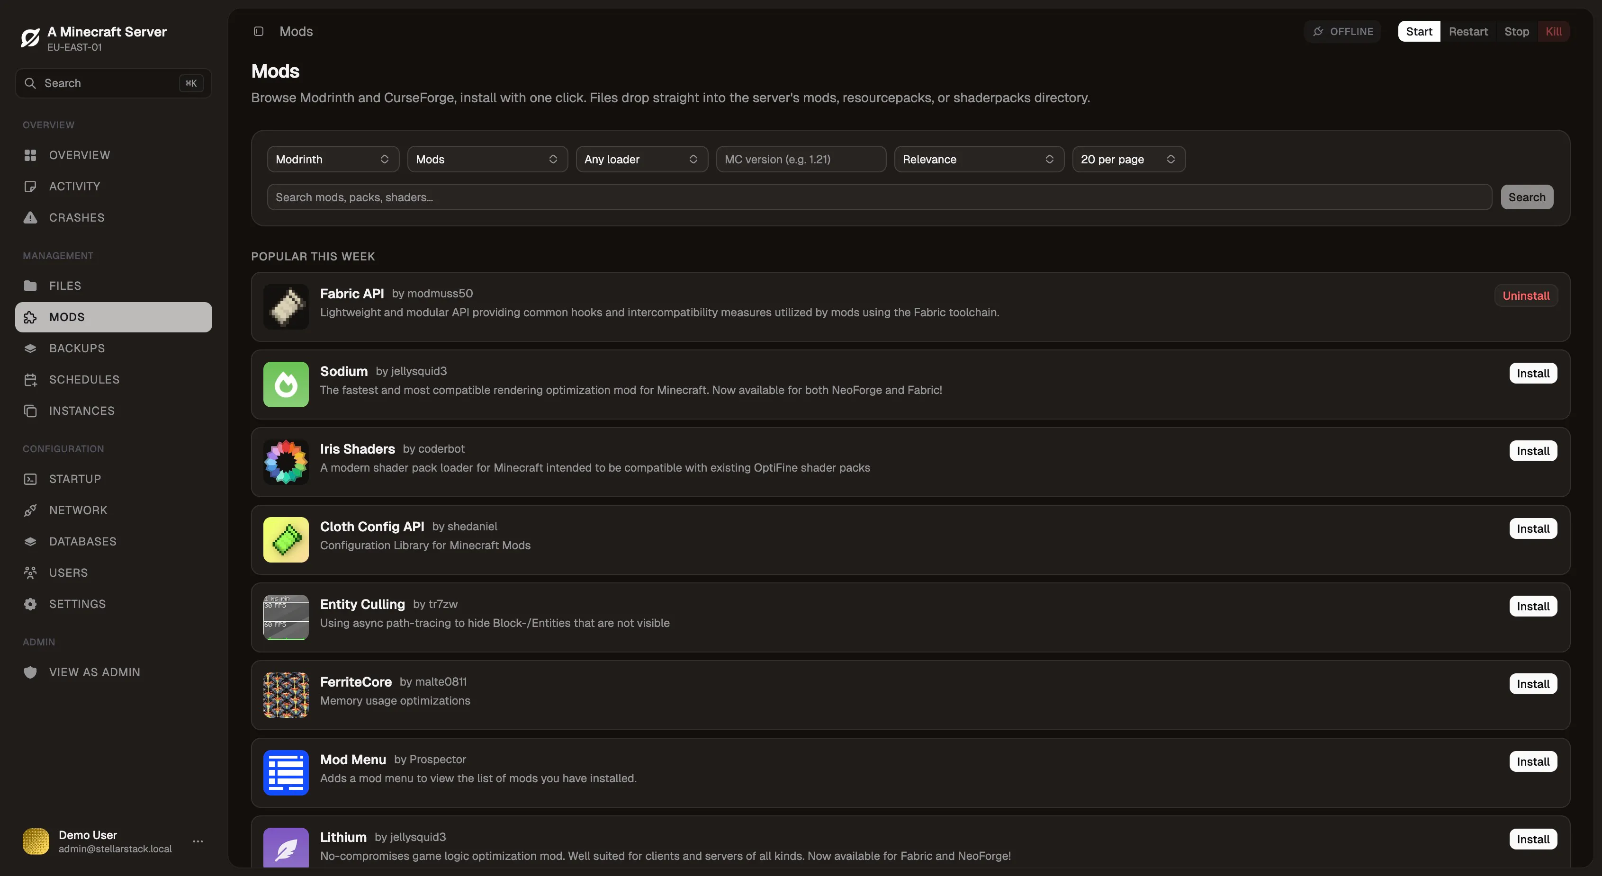Open the Databases page

[x=113, y=542]
